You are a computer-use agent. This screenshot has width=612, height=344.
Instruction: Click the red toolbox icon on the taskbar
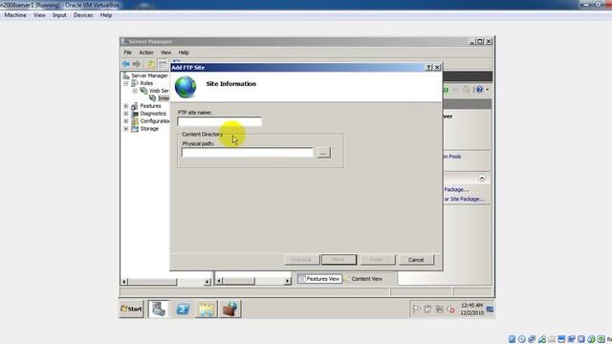[229, 309]
